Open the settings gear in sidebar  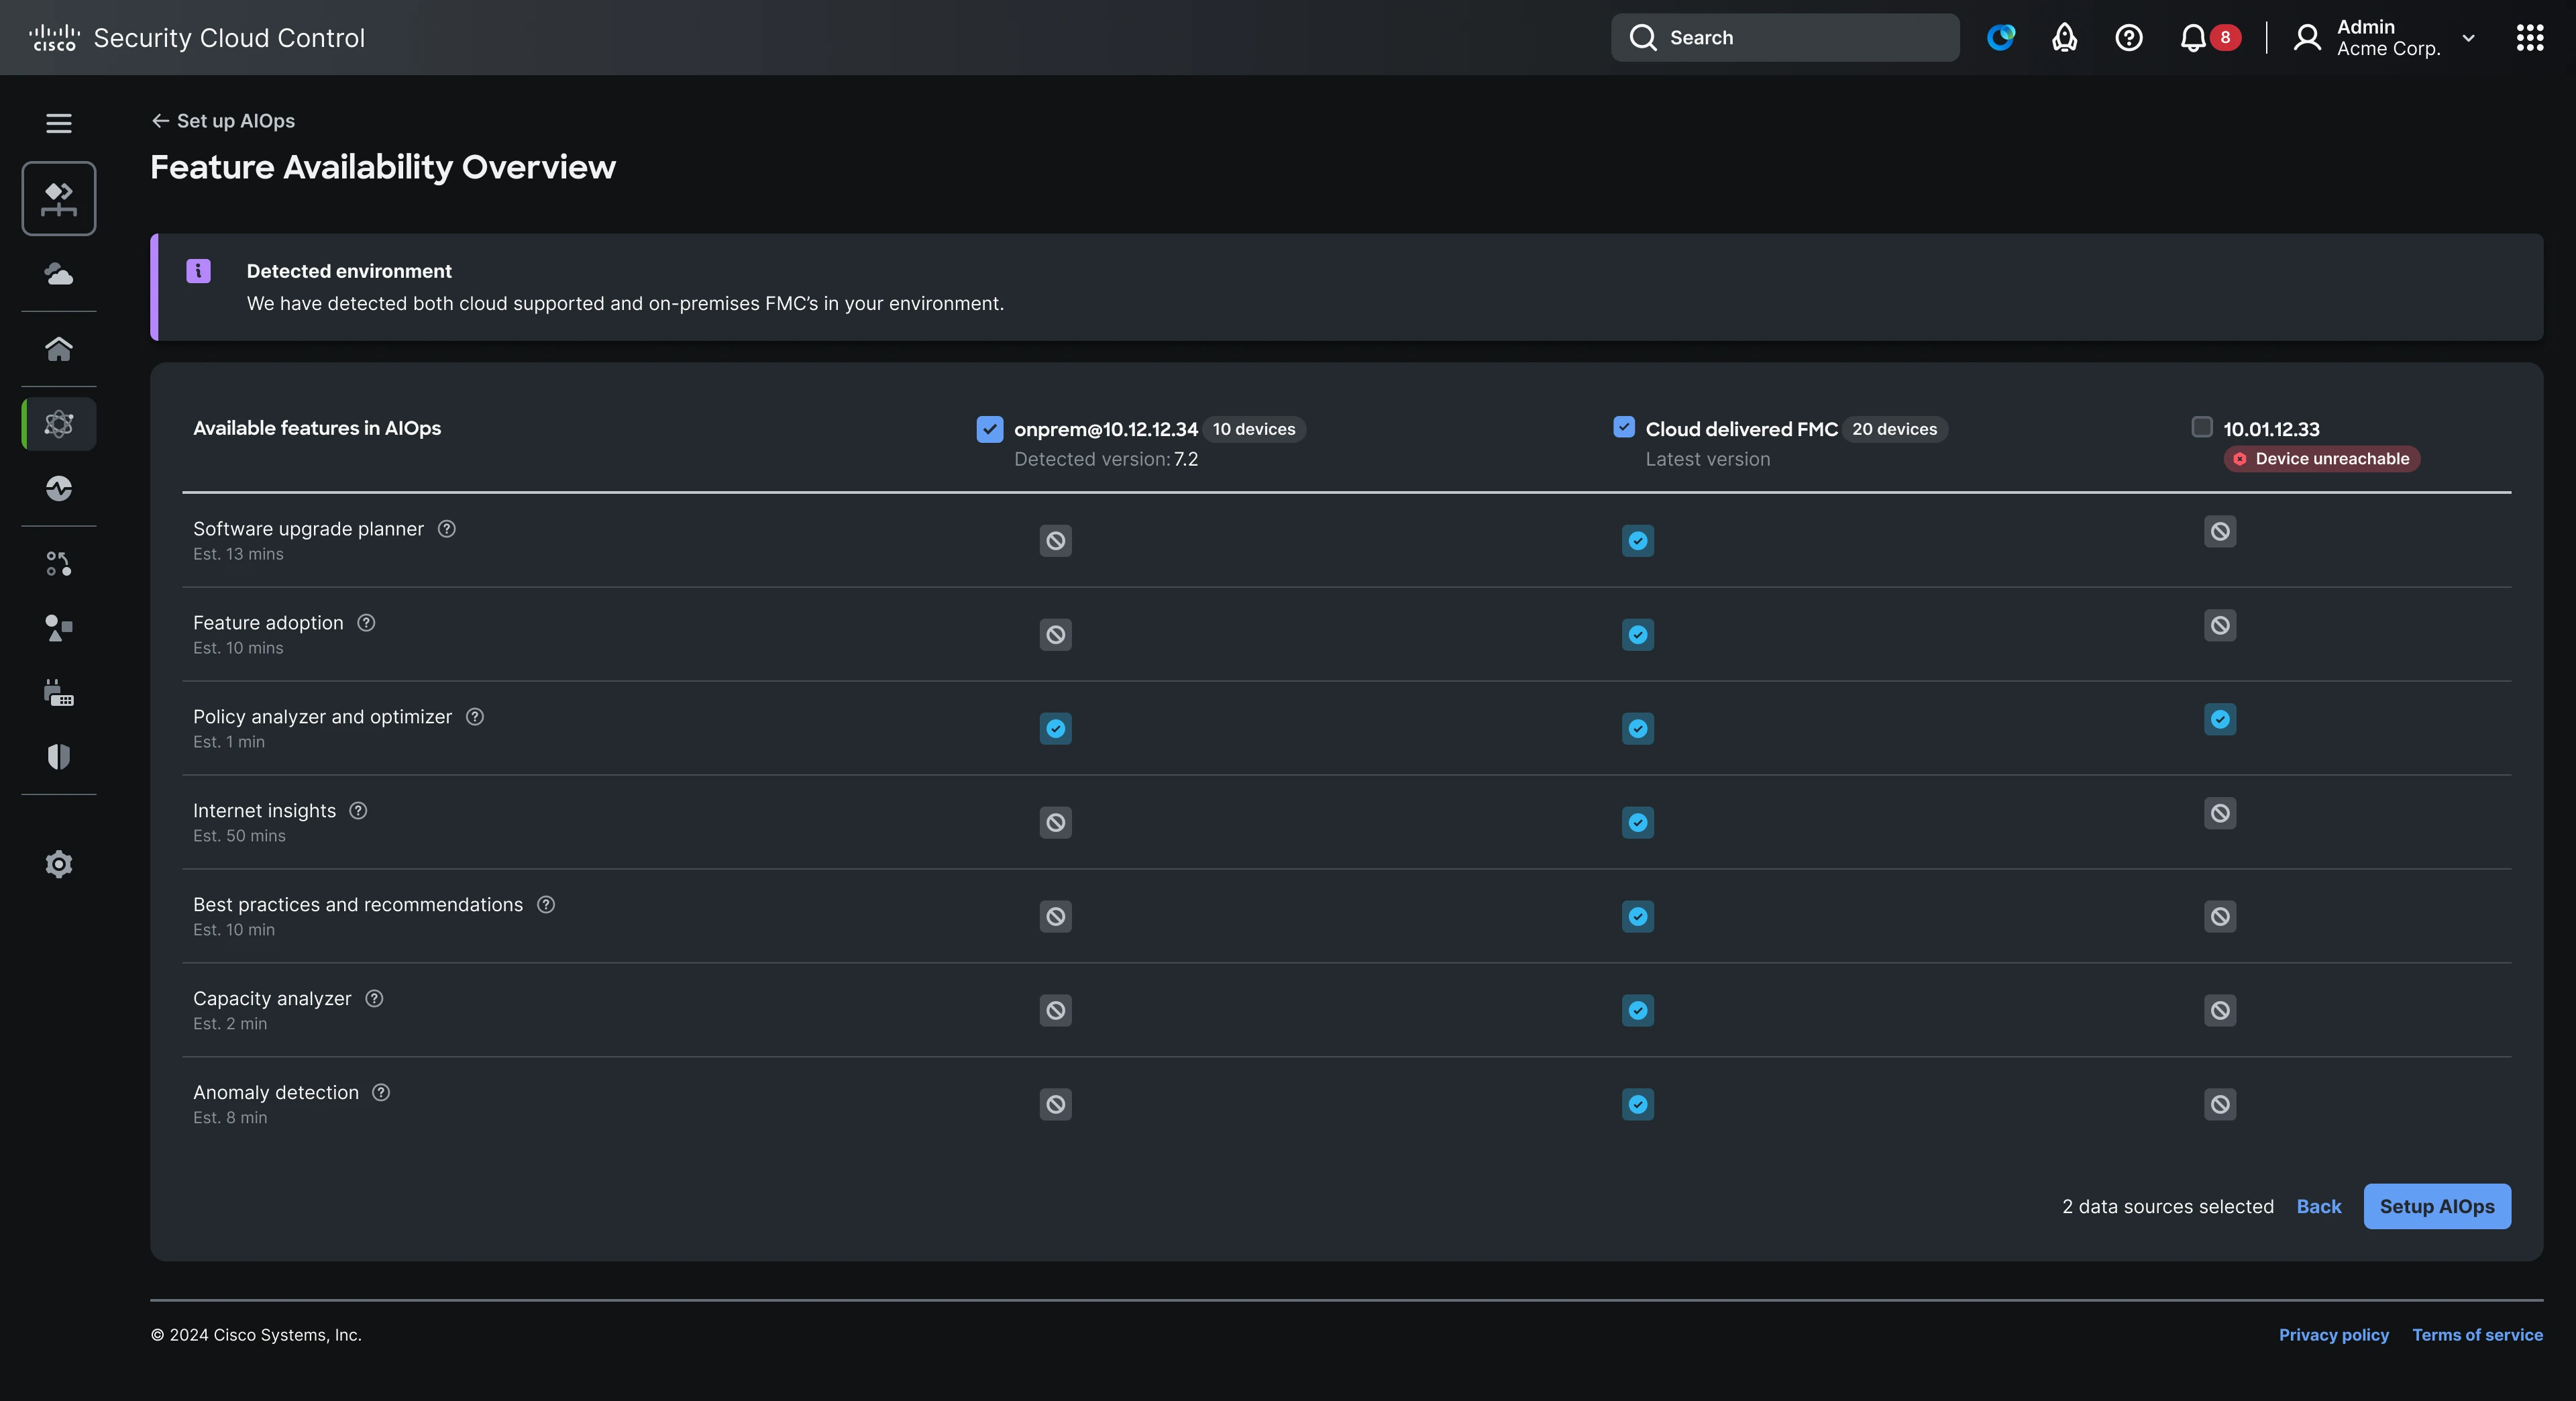(x=59, y=864)
